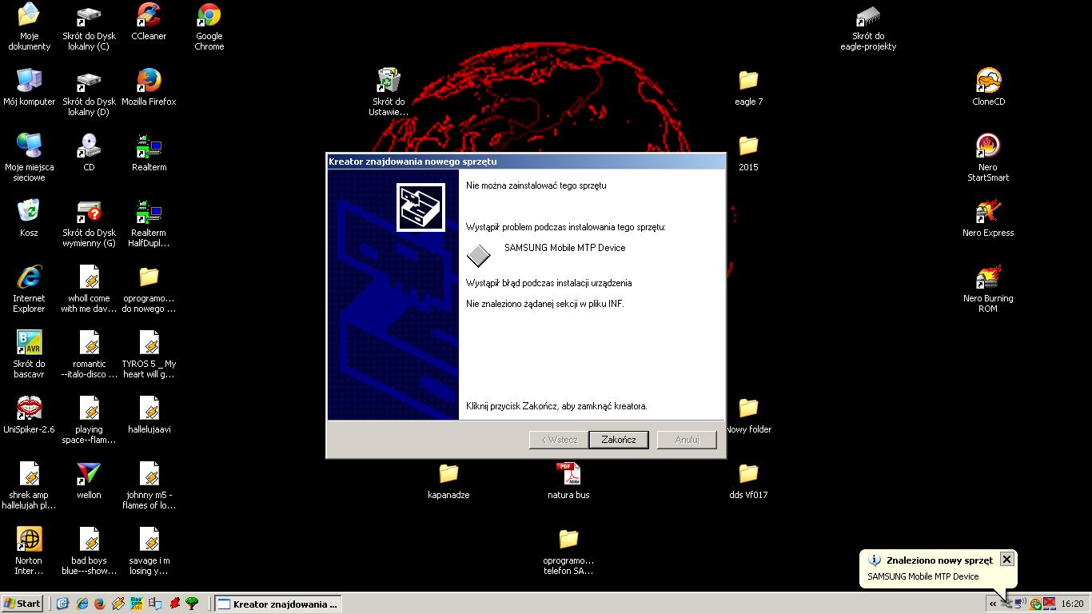
Task: Launch the CCleaner desktop shortcut
Action: pos(149,22)
